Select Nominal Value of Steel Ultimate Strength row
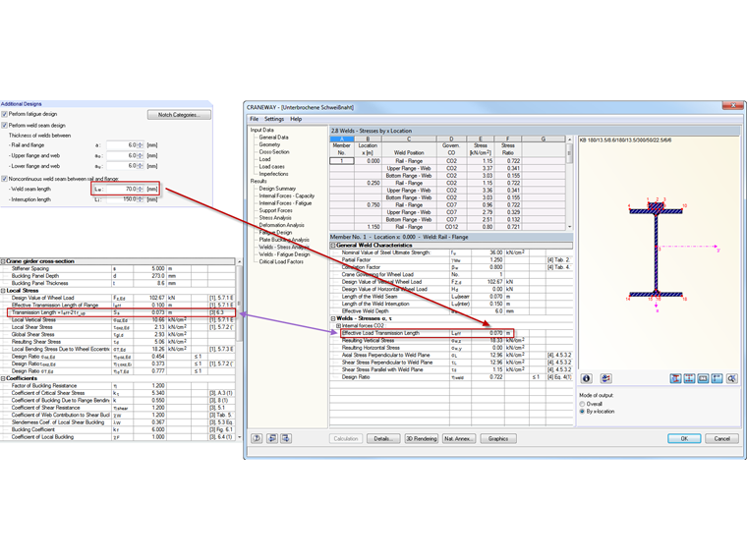The height and width of the screenshot is (560, 747). coord(451,252)
